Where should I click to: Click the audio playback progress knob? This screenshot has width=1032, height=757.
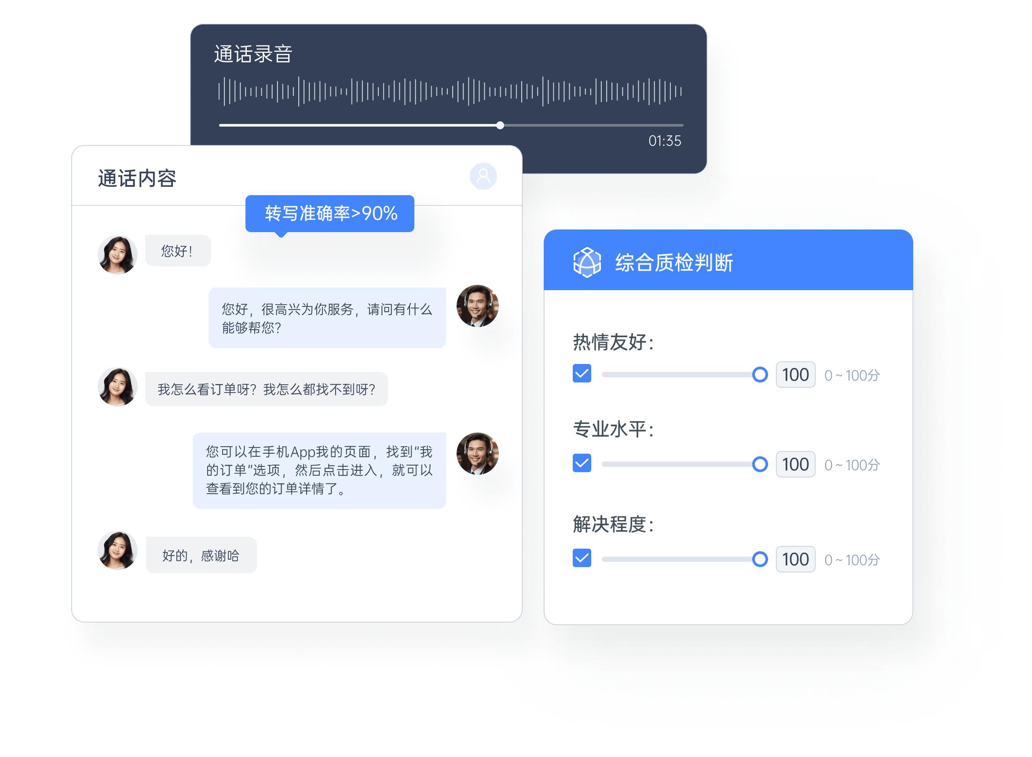click(x=500, y=125)
